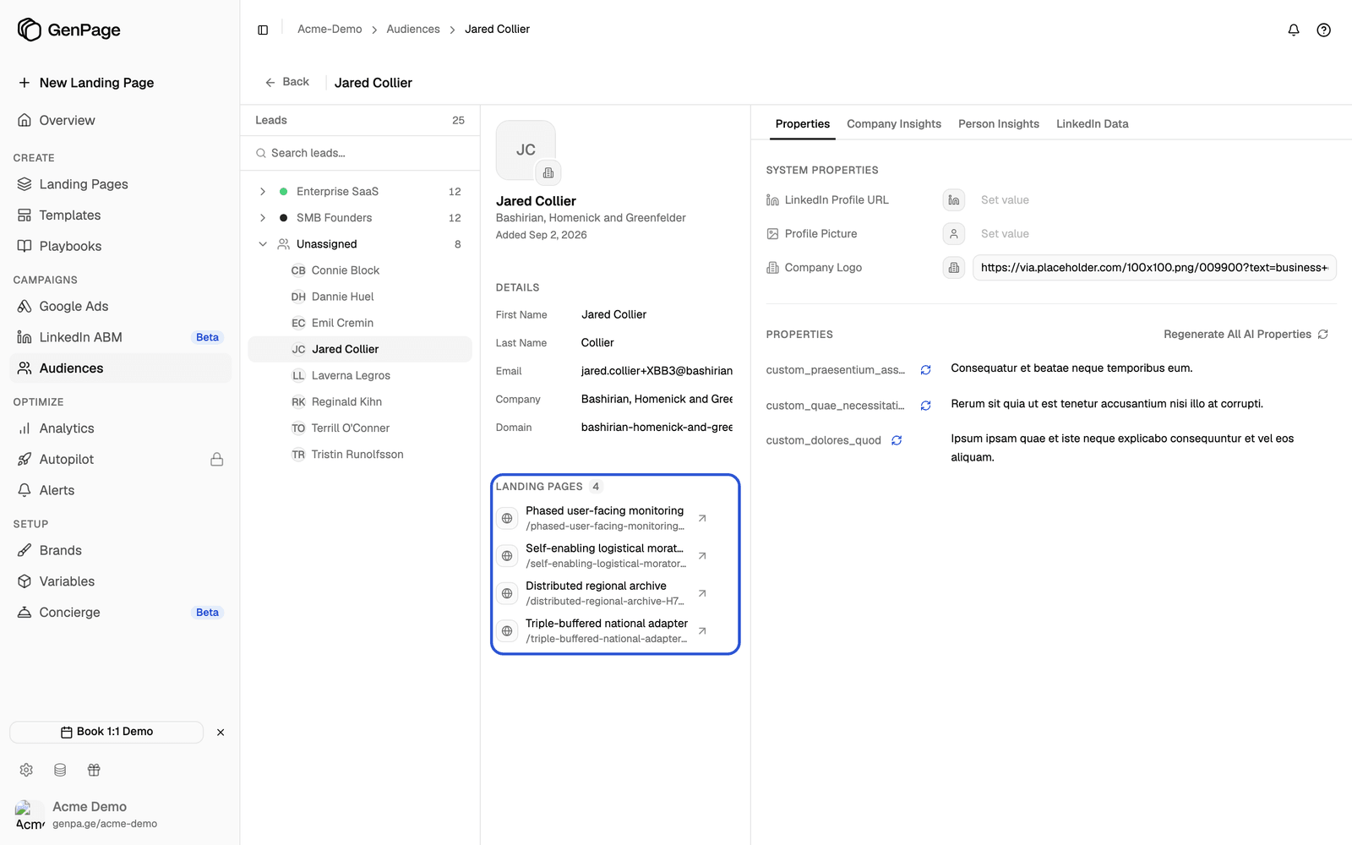This screenshot has width=1352, height=845.
Task: Focus the Search leads field
Action: 360,153
